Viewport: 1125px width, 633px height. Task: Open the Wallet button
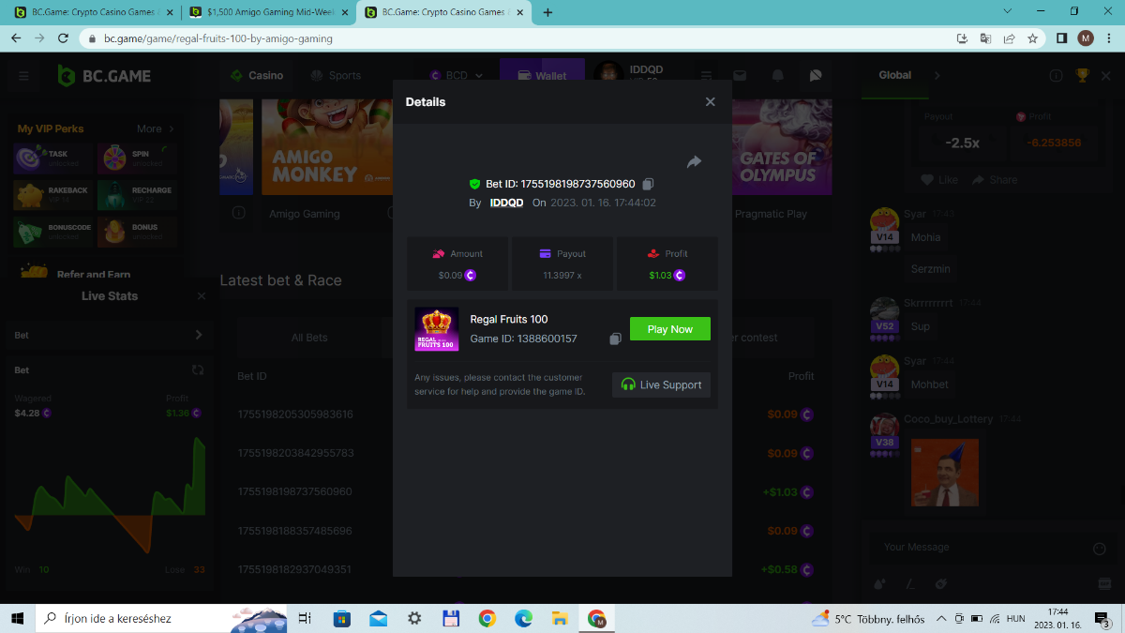point(541,76)
